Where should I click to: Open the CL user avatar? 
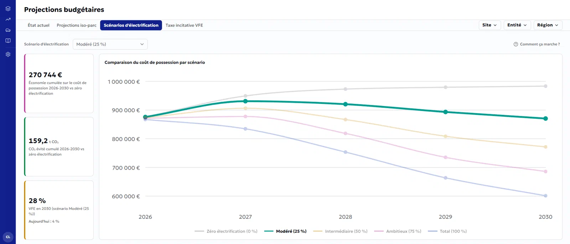click(x=8, y=237)
